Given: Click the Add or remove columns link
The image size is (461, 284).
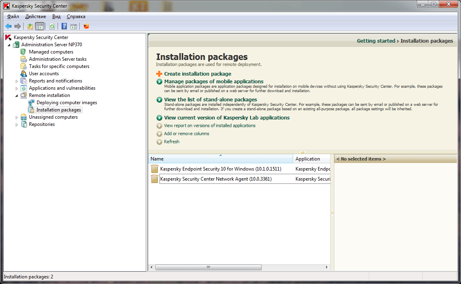Looking at the screenshot, I should pos(186,134).
